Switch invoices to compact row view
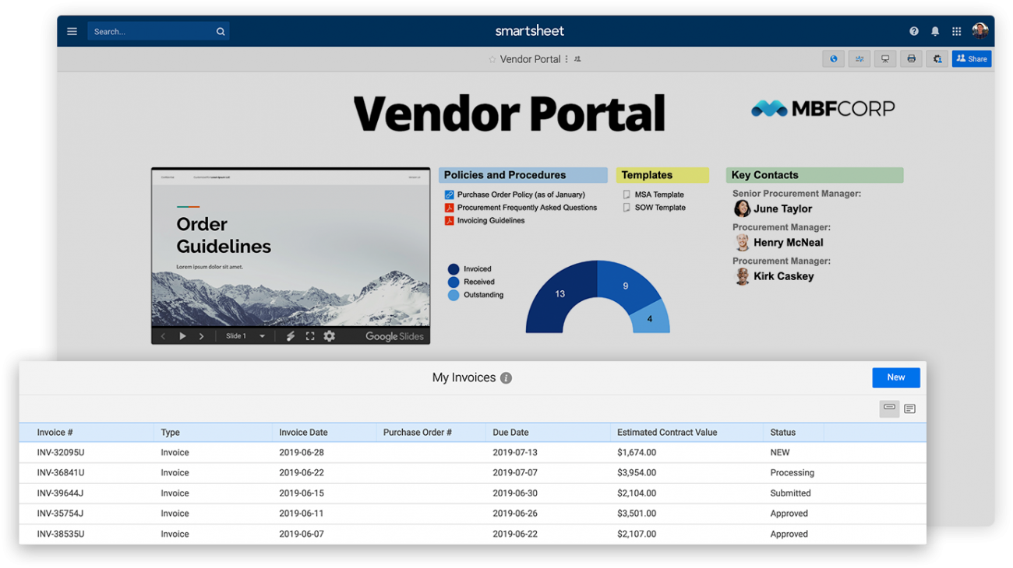This screenshot has width=1013, height=568. tap(889, 408)
